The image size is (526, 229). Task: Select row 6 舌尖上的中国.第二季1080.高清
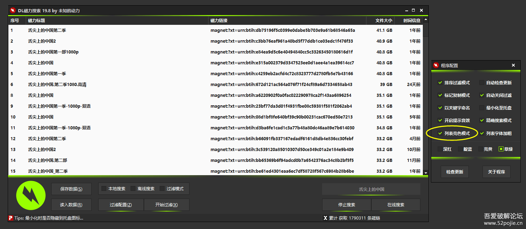(215, 85)
